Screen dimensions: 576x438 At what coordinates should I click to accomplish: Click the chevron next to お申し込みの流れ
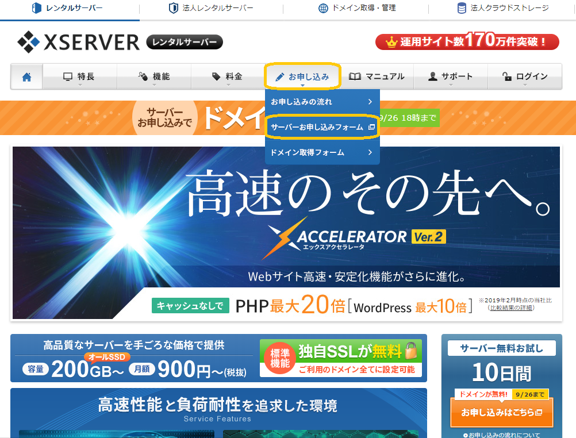(x=370, y=102)
